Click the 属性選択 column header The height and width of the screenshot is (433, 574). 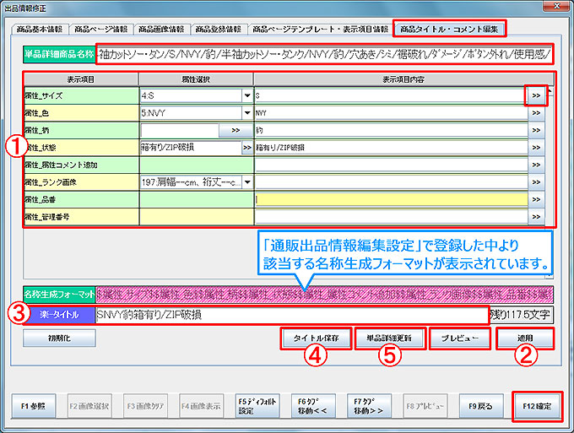click(x=196, y=79)
